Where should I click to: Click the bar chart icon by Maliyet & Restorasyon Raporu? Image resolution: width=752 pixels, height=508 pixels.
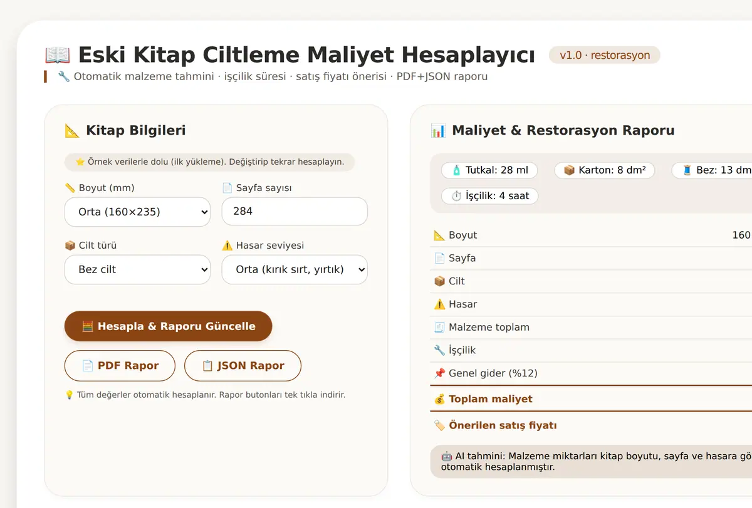(x=438, y=131)
